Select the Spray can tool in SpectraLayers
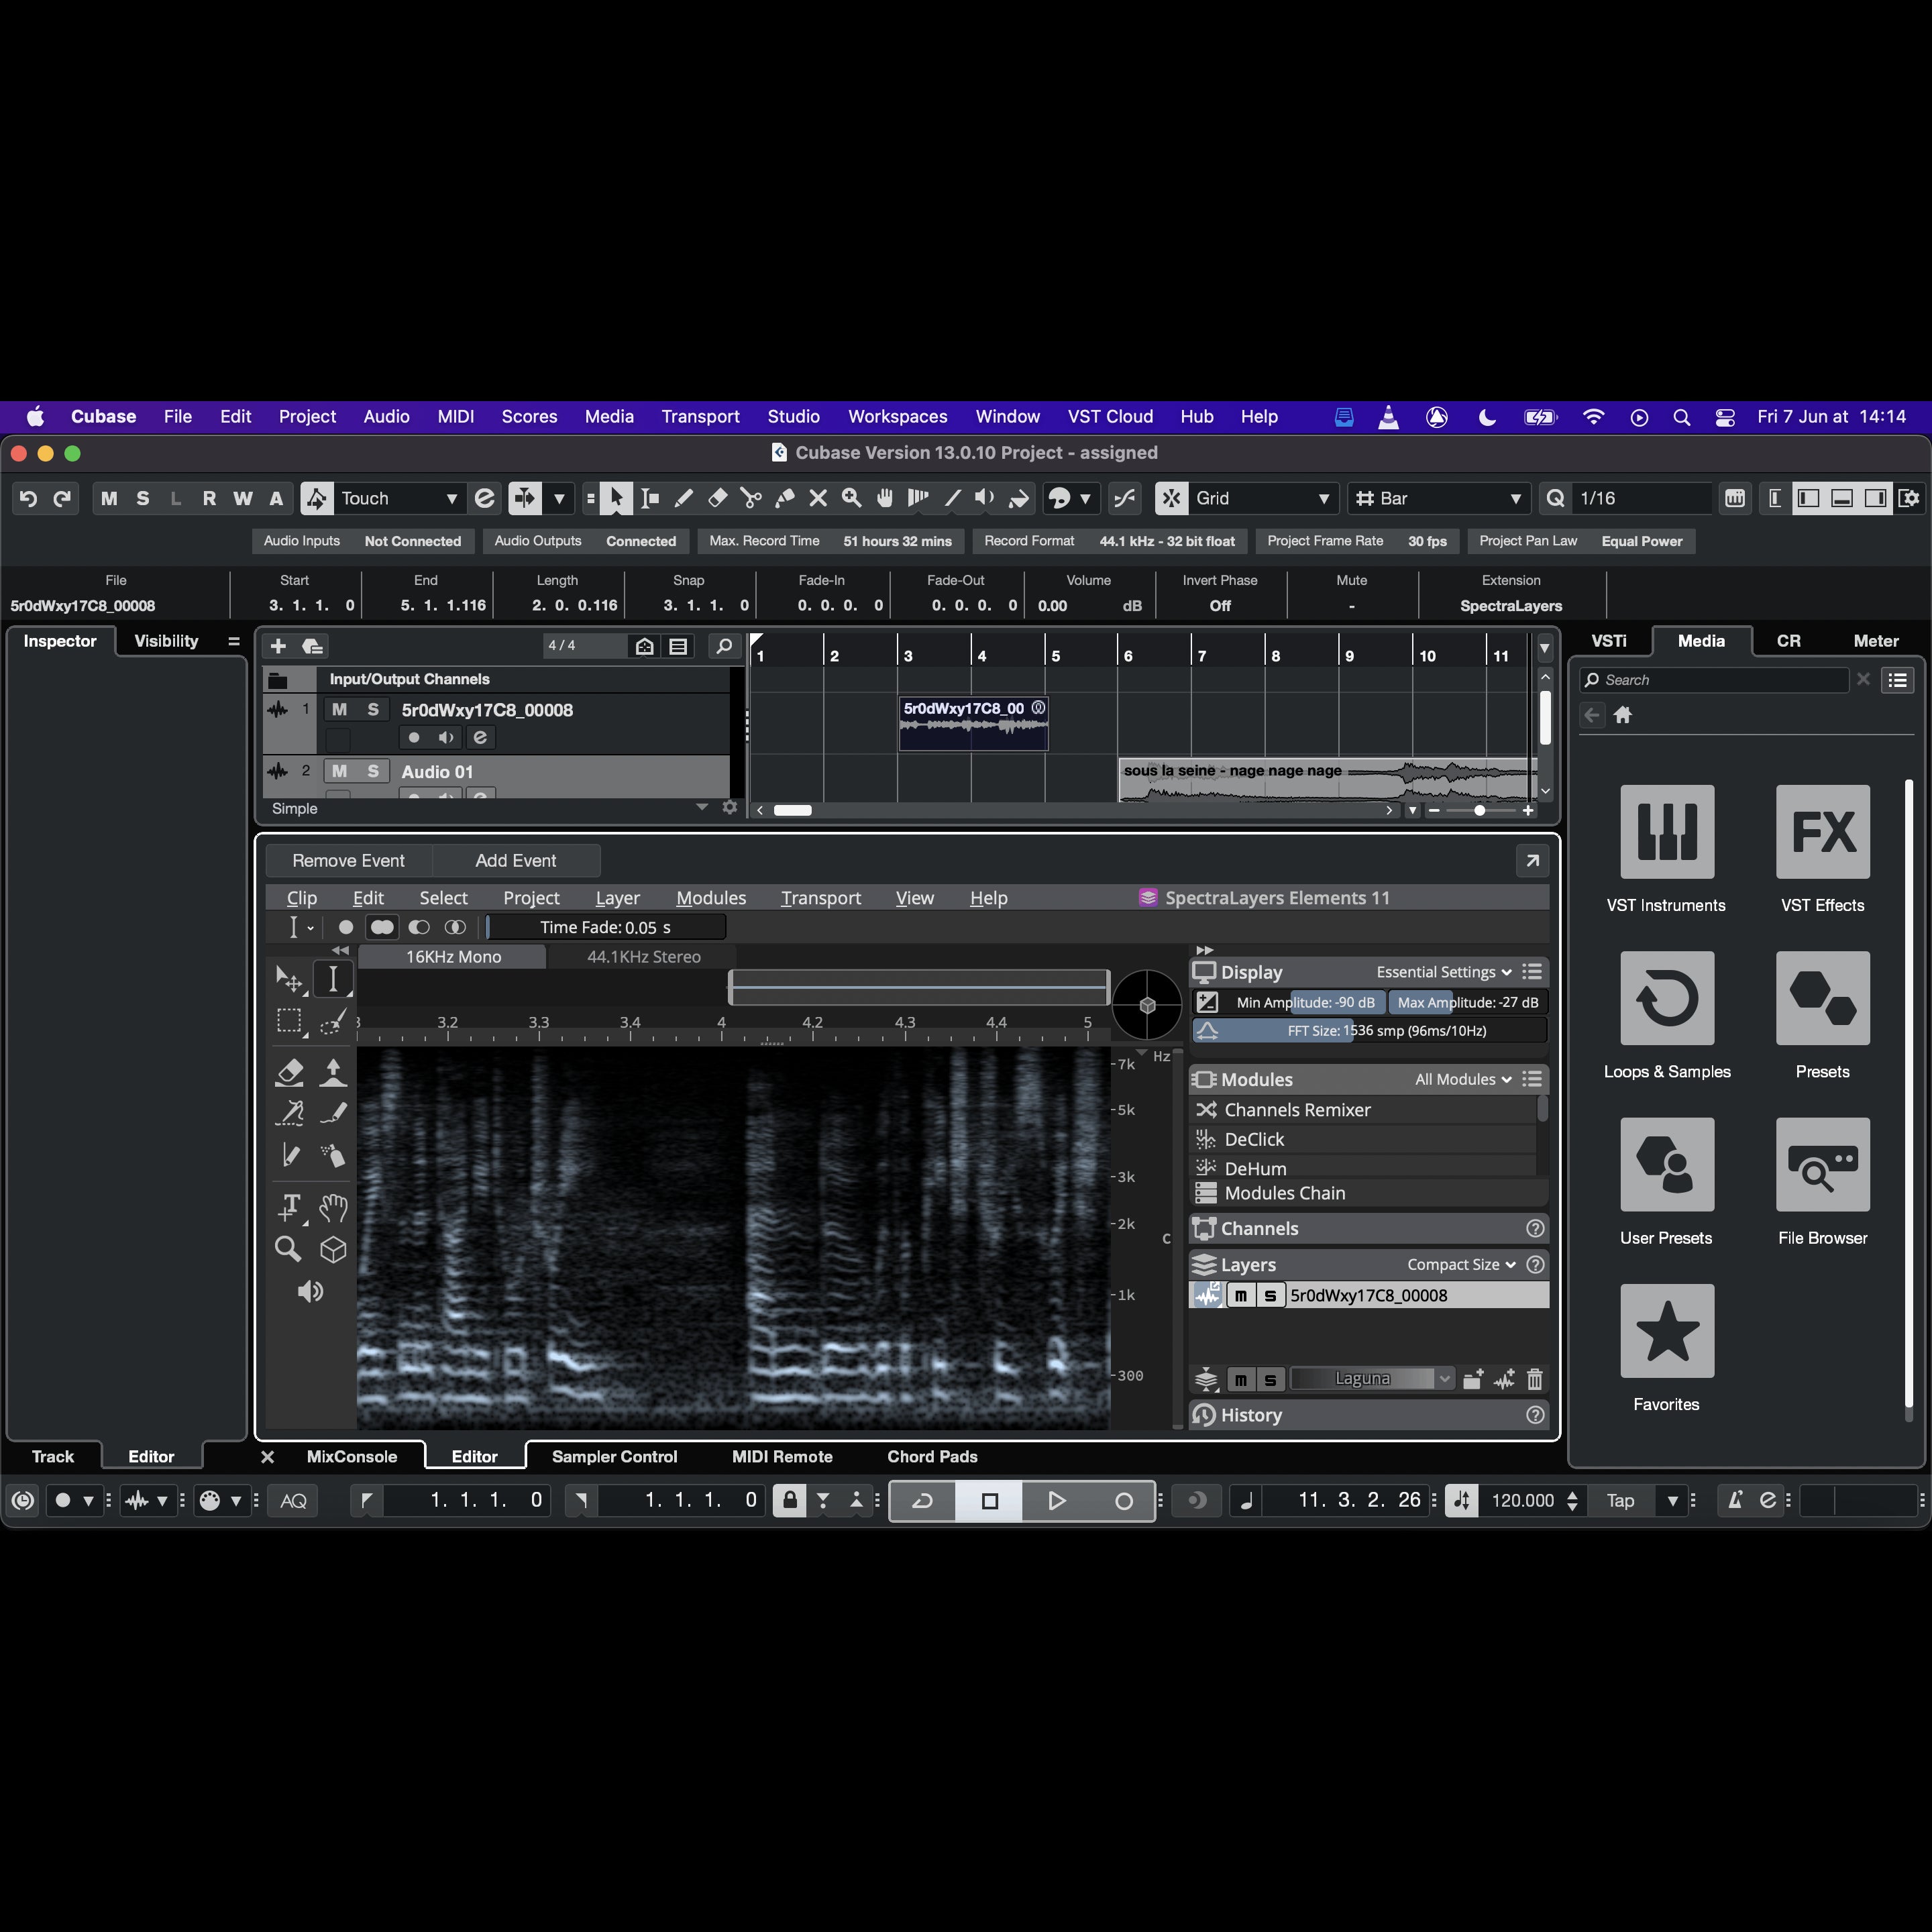 point(333,1155)
